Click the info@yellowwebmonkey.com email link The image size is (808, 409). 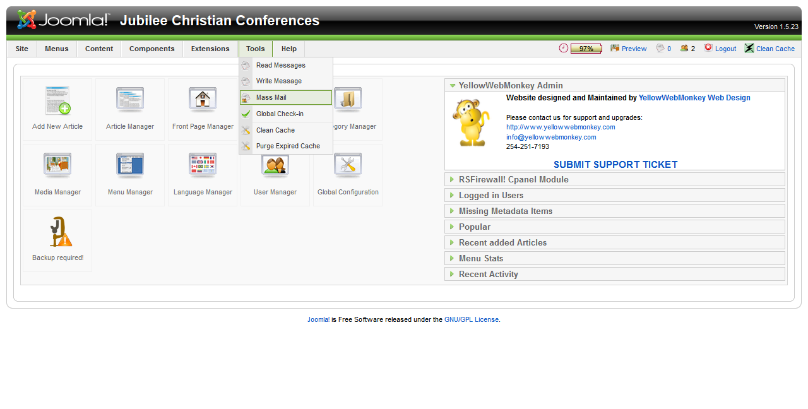coord(551,137)
